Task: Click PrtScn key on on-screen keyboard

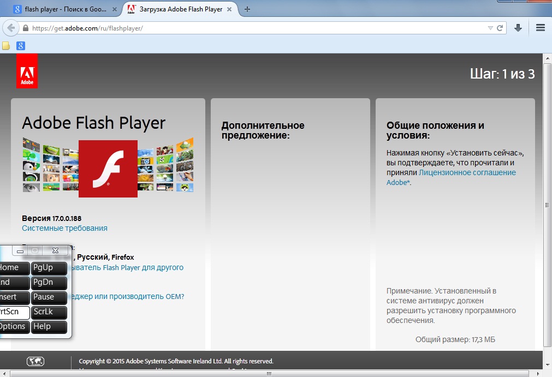Action: (x=14, y=312)
